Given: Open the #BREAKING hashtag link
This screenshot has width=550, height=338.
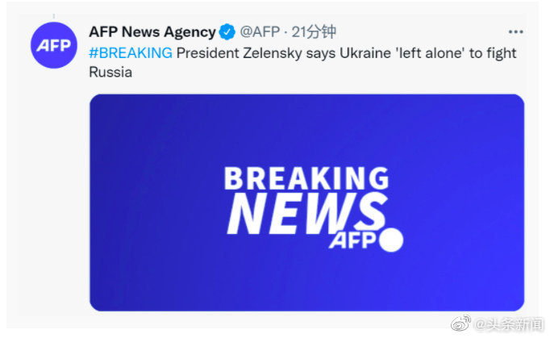Looking at the screenshot, I should 131,53.
